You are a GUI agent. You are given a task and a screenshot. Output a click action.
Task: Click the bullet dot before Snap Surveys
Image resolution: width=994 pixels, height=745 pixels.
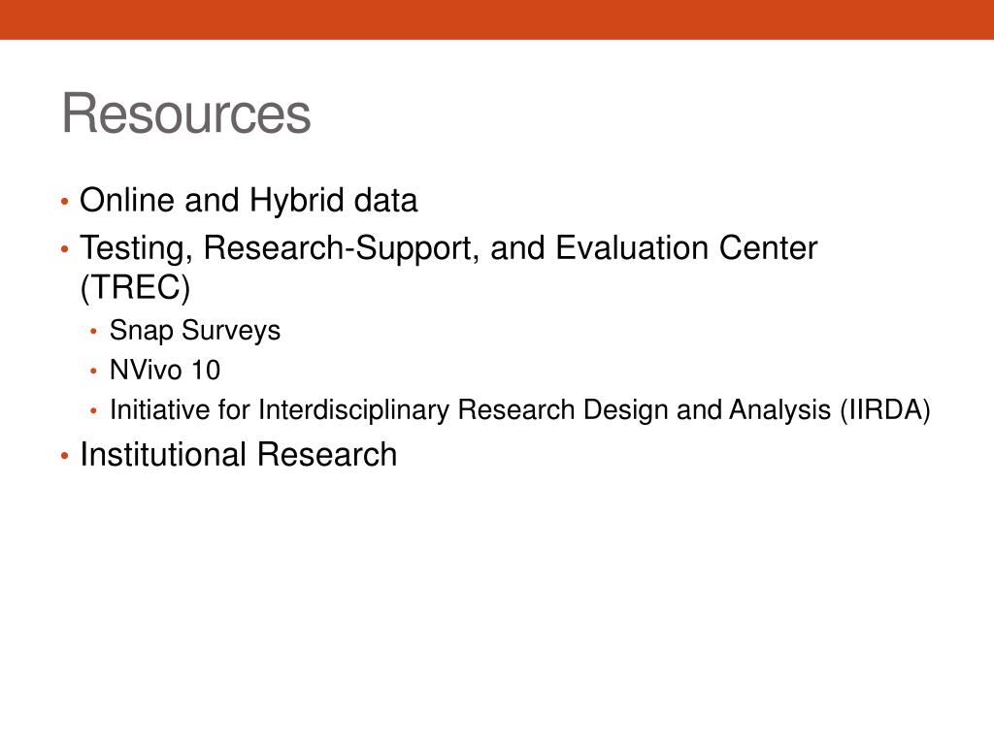pos(94,332)
